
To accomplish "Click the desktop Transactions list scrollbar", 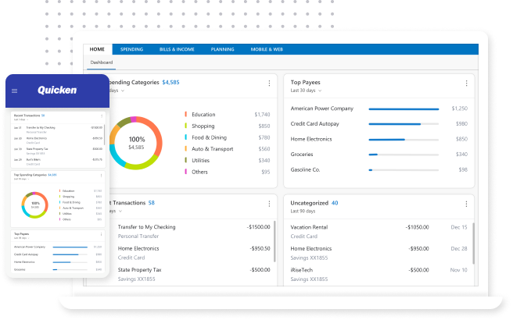I will pos(274,241).
